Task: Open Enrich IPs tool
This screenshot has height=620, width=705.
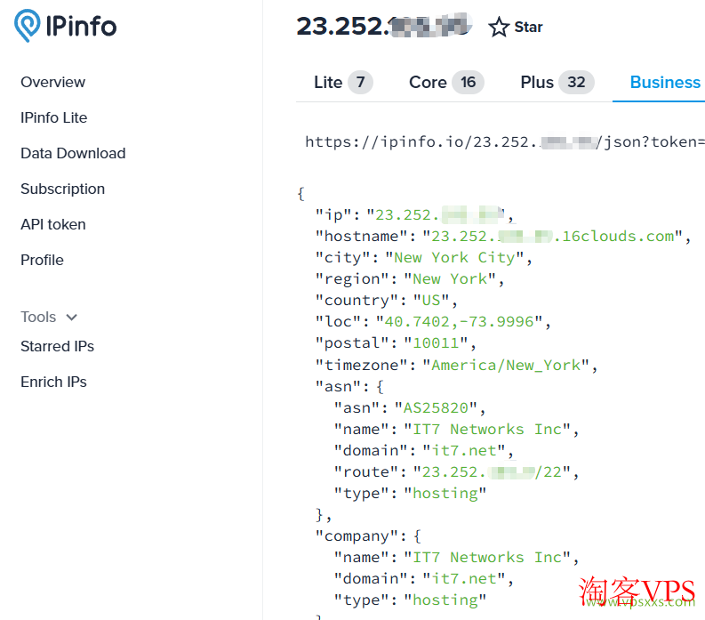Action: 53,382
